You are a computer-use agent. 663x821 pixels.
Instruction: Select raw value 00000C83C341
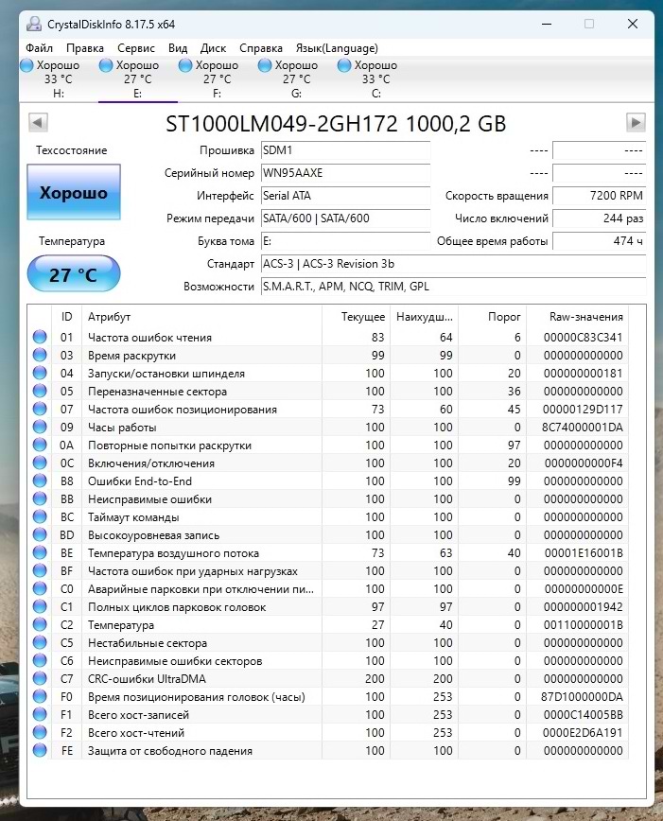click(583, 337)
